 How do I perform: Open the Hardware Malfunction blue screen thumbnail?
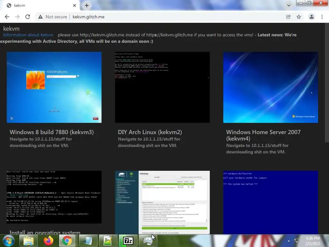(x=271, y=202)
